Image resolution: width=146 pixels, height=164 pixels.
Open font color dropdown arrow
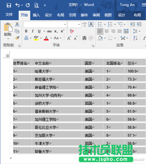[x=51, y=38]
